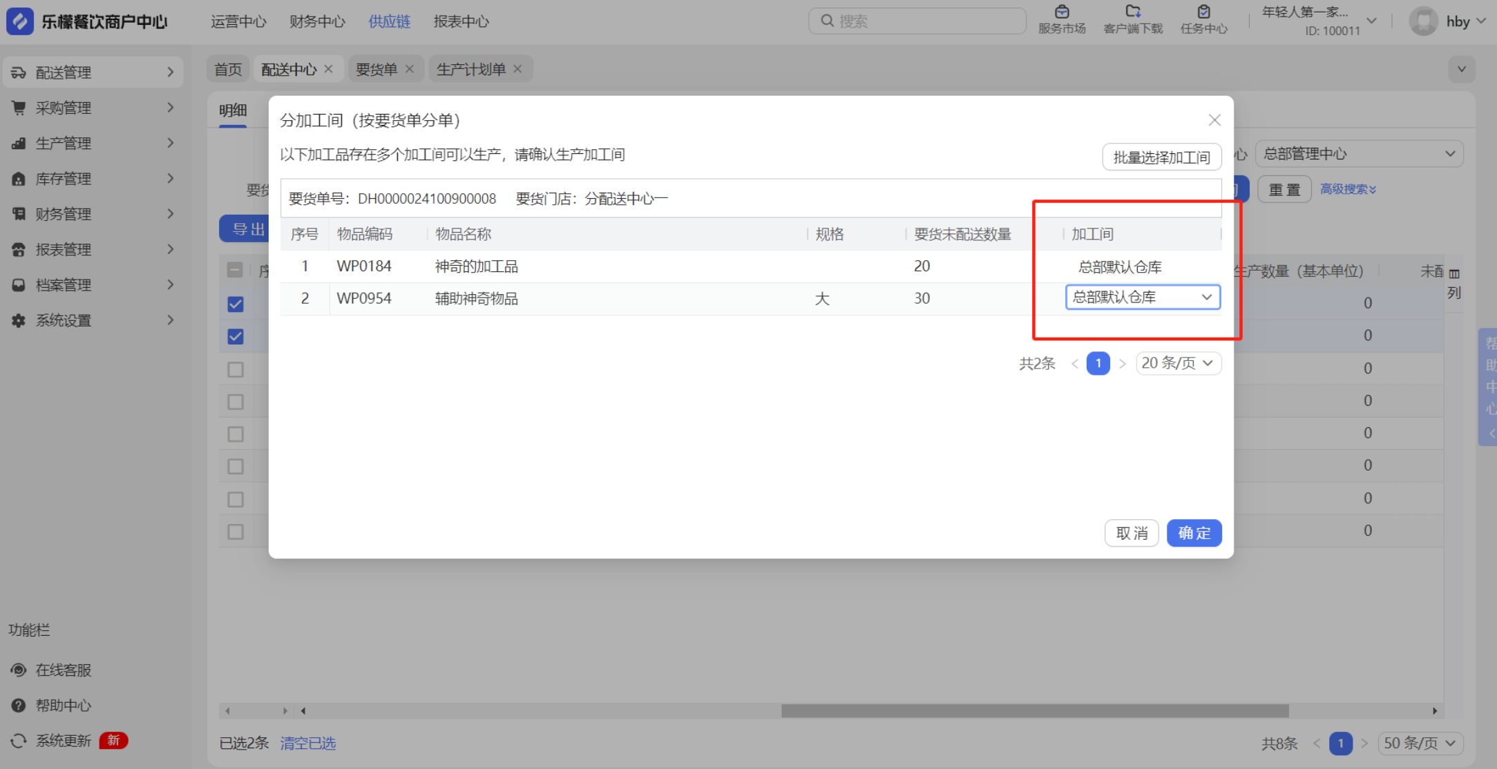
Task: Go to next page in dialog pagination
Action: pyautogui.click(x=1123, y=364)
